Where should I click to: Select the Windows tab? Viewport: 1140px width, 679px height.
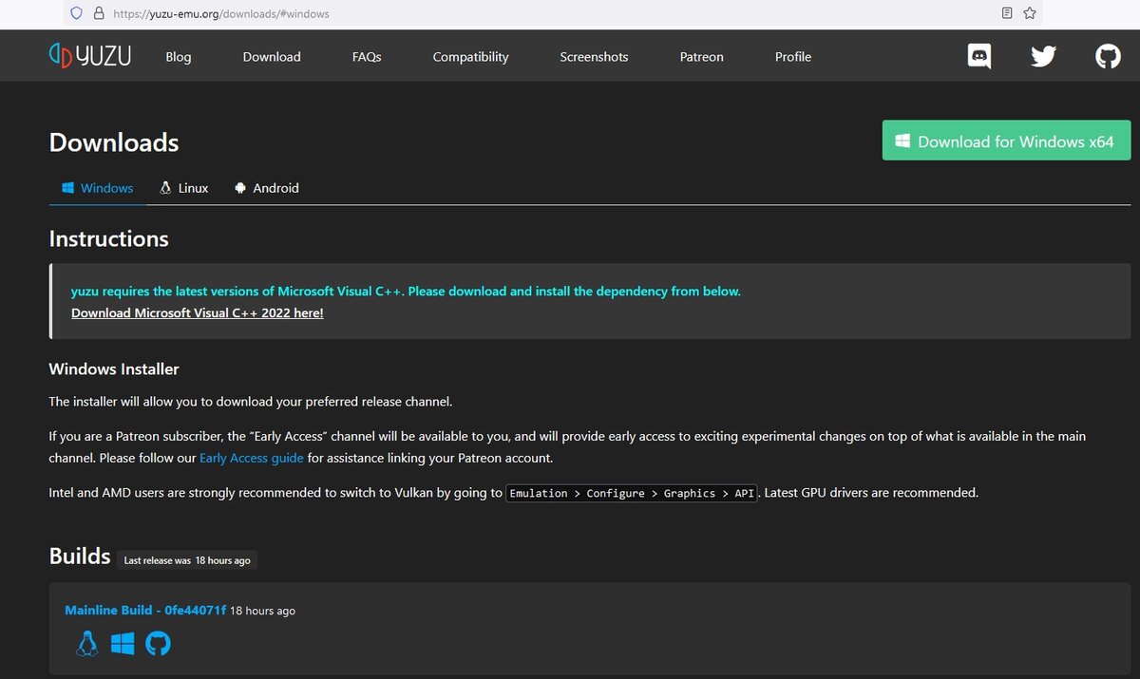[98, 188]
